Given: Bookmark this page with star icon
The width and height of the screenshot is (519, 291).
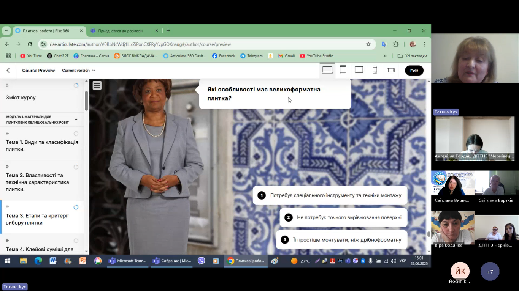Looking at the screenshot, I should click(368, 44).
